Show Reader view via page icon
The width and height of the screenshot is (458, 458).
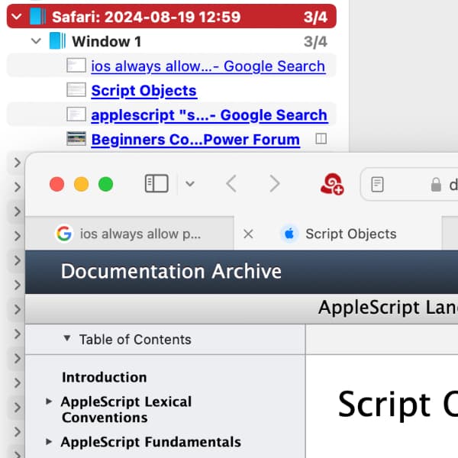click(x=377, y=184)
